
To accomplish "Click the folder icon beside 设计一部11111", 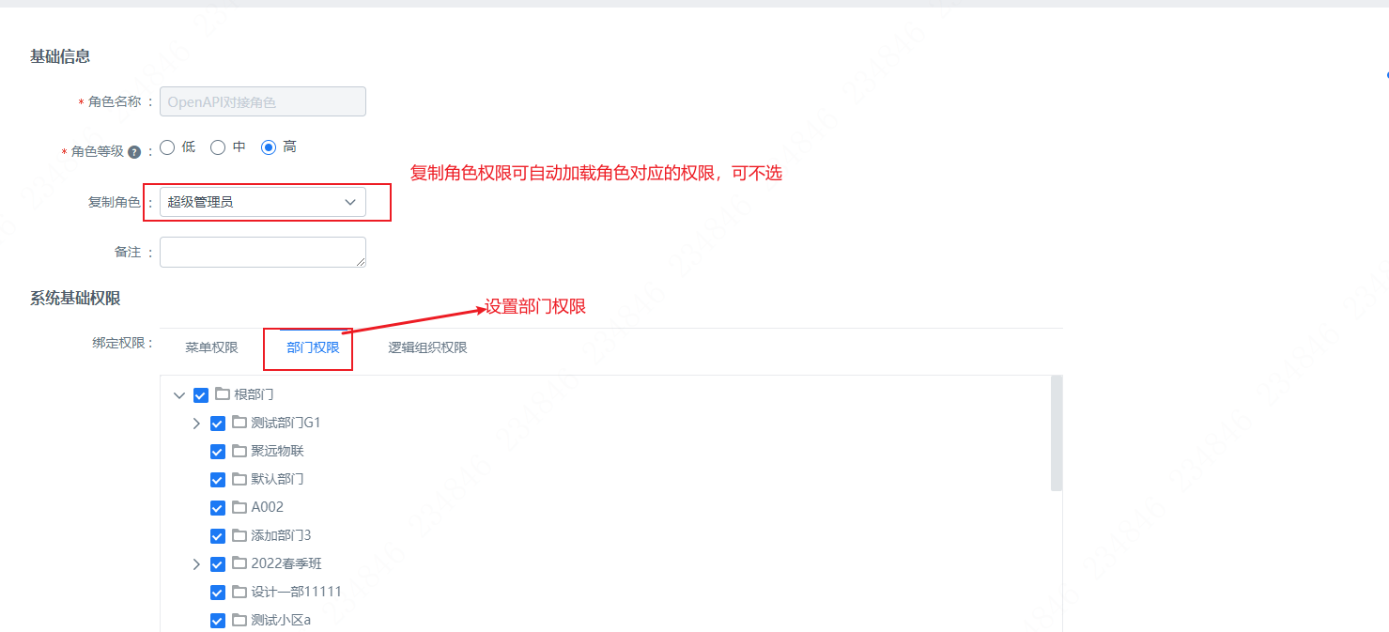I will pyautogui.click(x=239, y=592).
